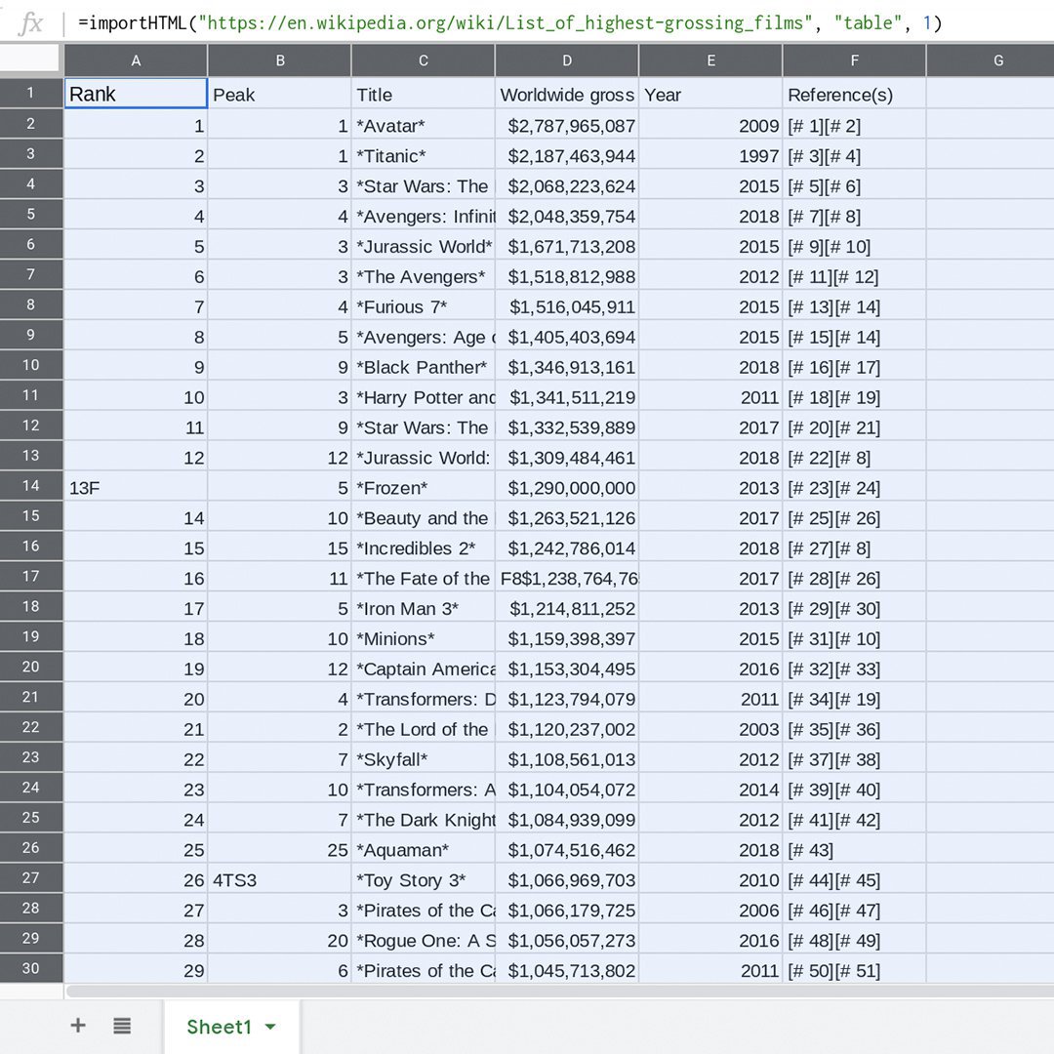The width and height of the screenshot is (1054, 1054).
Task: Click the Reference(s) header cell
Action: 855,94
